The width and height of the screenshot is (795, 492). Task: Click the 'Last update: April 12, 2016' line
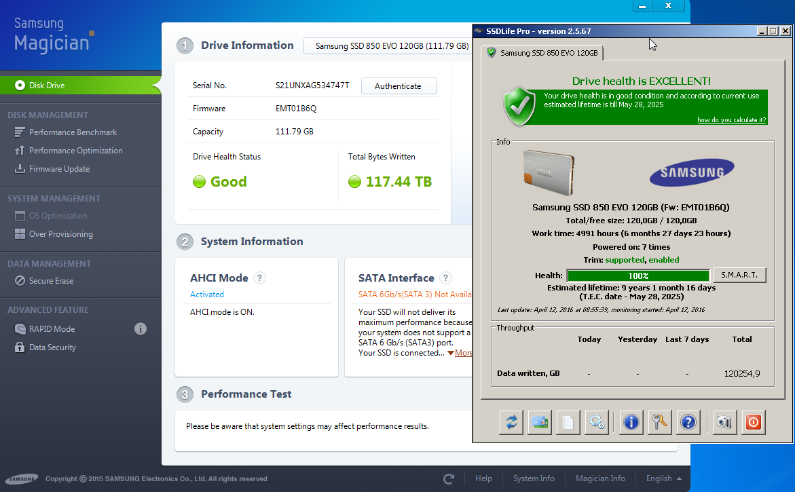click(x=601, y=309)
